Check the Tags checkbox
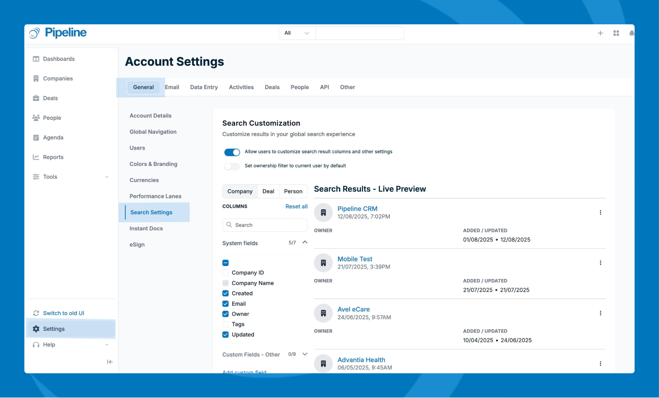 pos(226,324)
